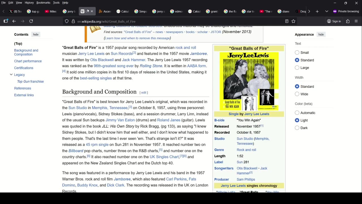This screenshot has width=362, height=204.
Task: Open the Billboard link
Action: tap(76, 151)
